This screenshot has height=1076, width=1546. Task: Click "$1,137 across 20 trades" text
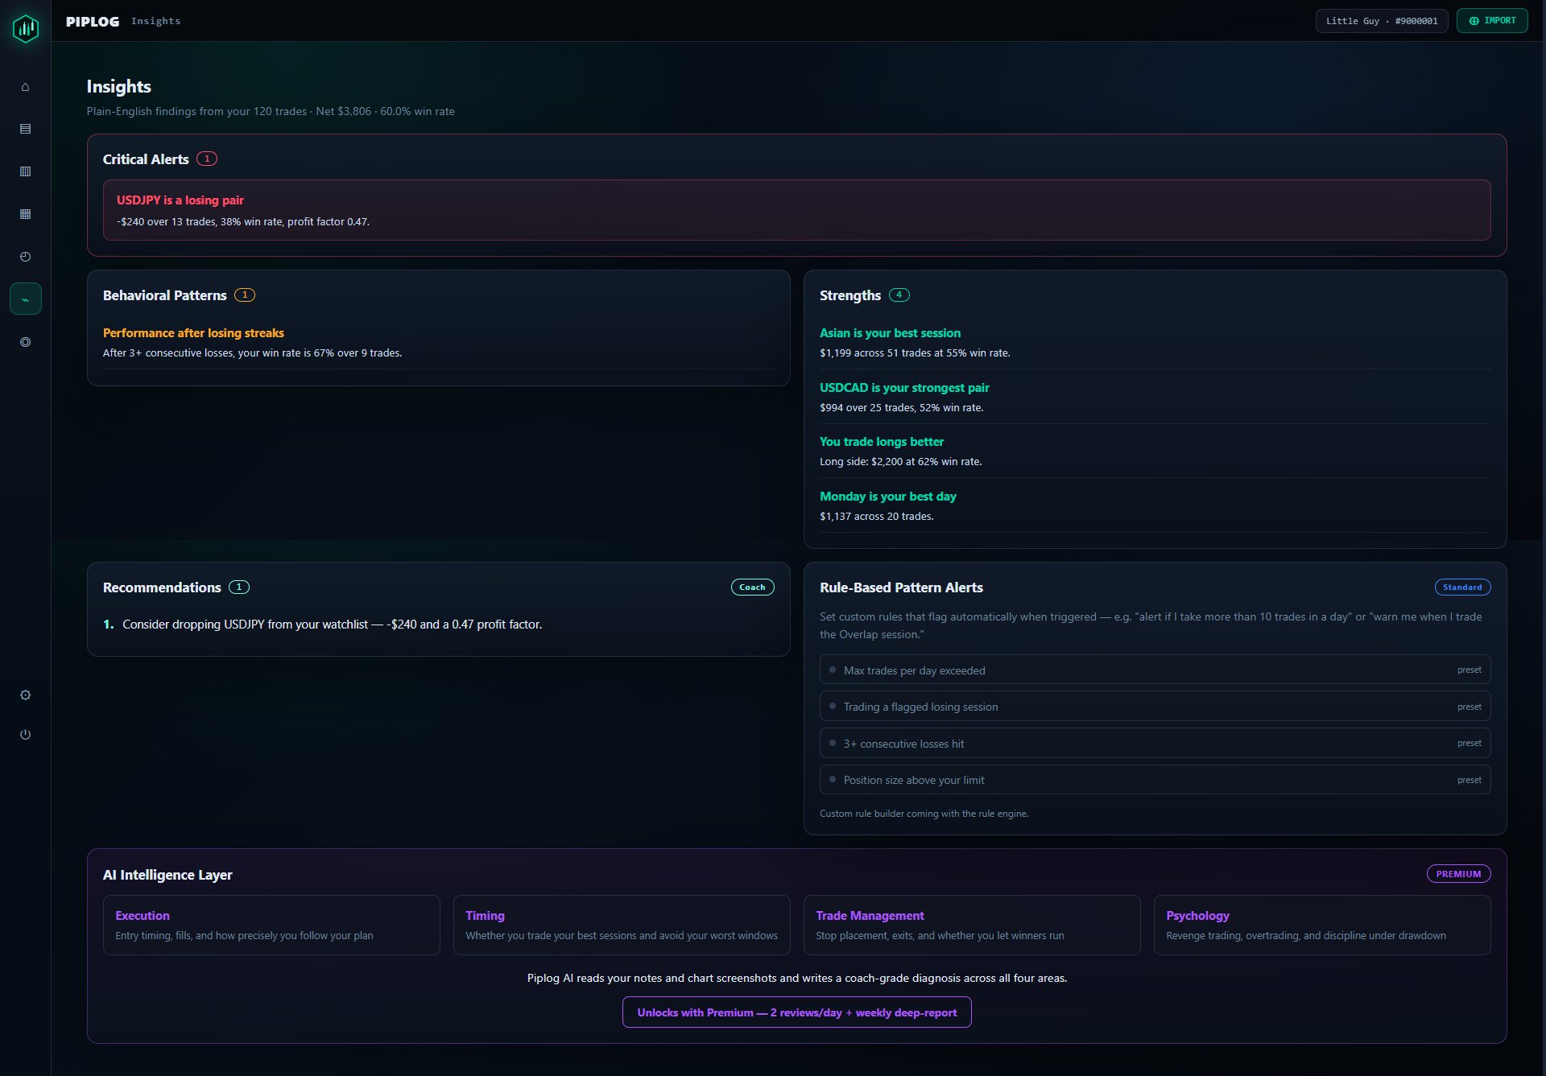[x=877, y=517]
